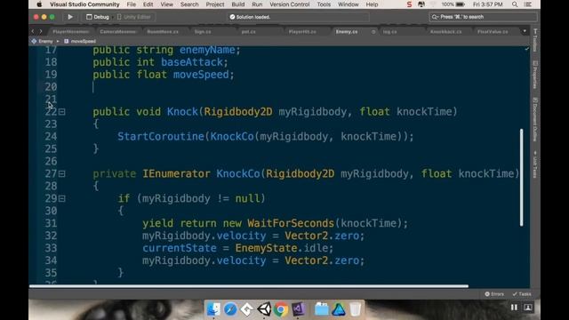Image resolution: width=569 pixels, height=320 pixels.
Task: Open the tab overflow dropdown arrow
Action: point(525,32)
